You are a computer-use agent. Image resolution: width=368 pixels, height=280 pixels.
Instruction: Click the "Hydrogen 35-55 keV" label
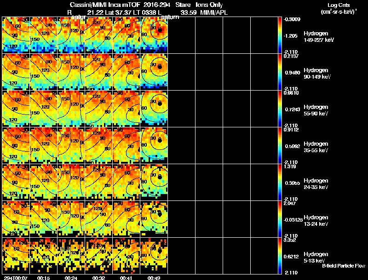pyautogui.click(x=316, y=147)
